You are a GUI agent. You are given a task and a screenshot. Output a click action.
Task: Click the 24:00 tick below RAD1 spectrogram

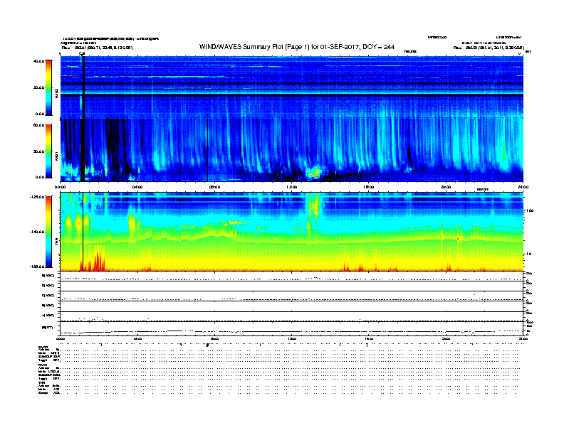(x=523, y=187)
